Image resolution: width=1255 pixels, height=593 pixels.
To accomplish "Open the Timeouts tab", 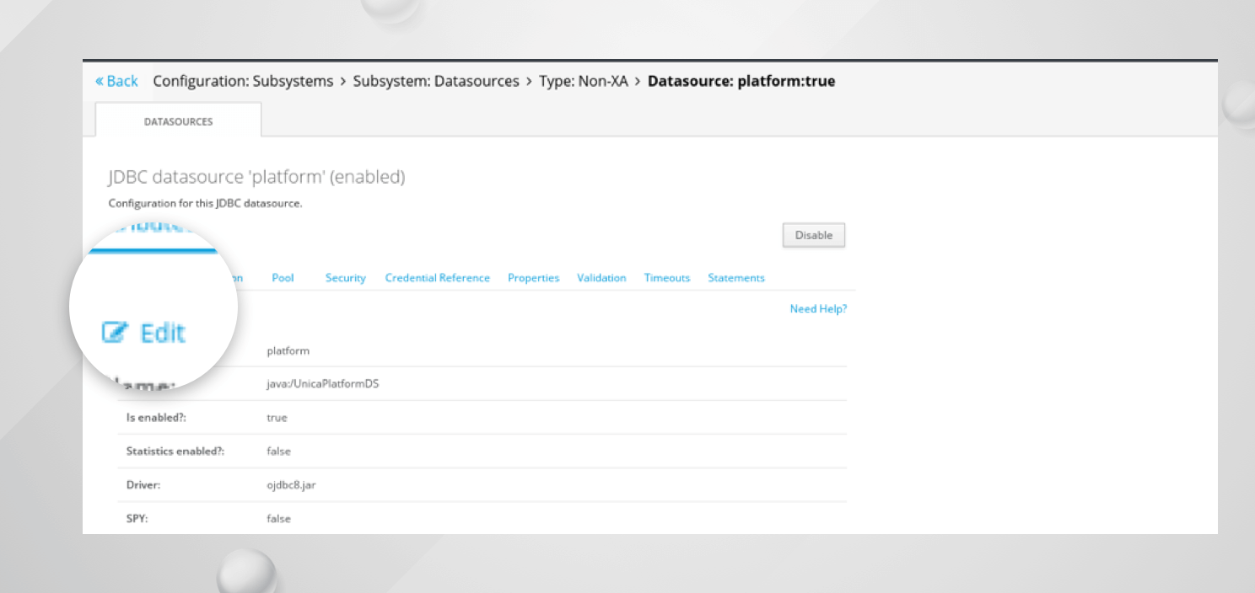I will tap(666, 278).
